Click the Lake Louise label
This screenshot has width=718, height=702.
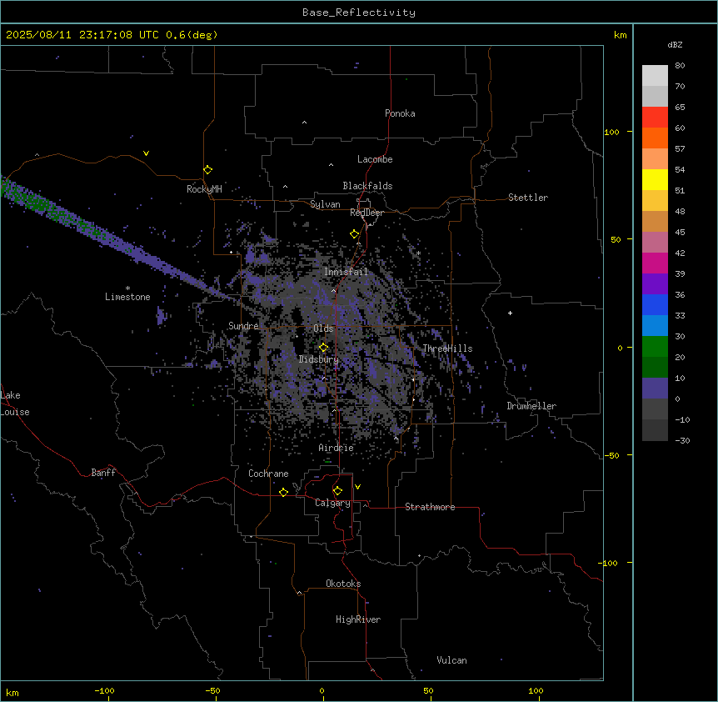click(15, 404)
